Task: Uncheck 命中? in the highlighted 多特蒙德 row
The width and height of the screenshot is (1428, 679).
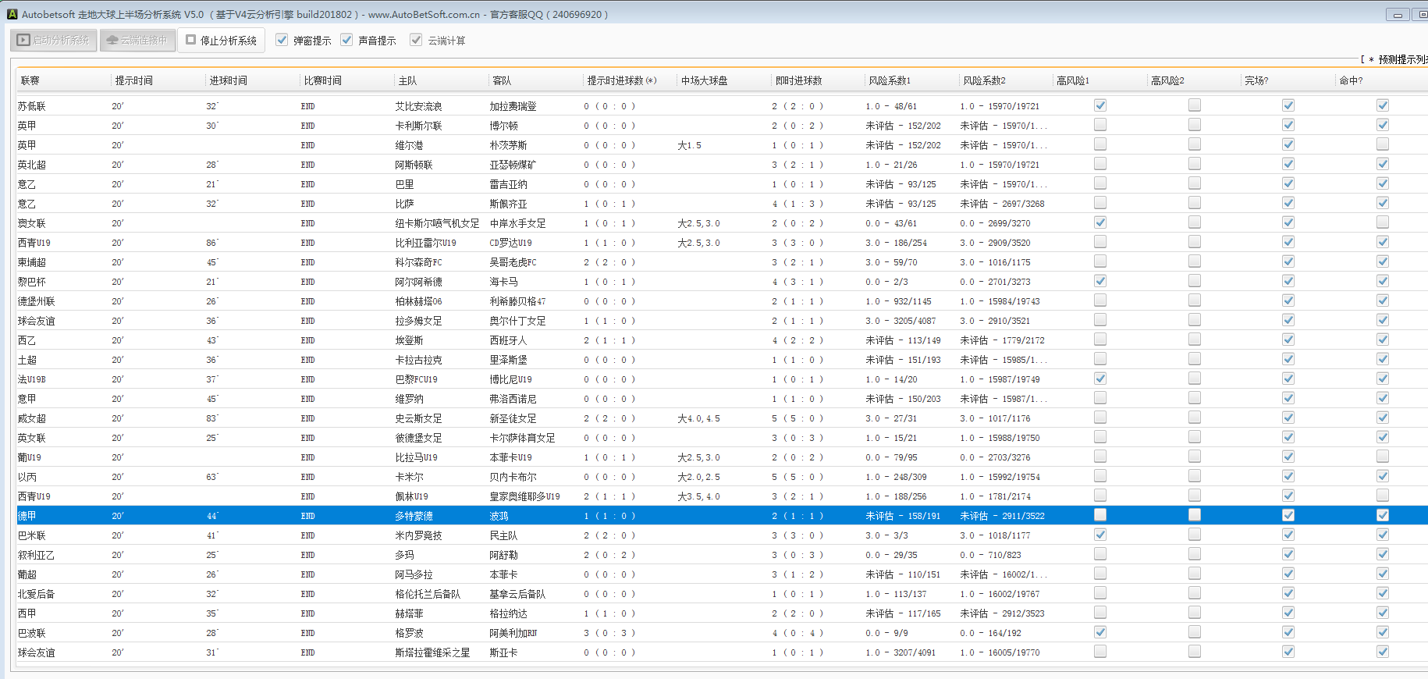Action: pos(1383,515)
